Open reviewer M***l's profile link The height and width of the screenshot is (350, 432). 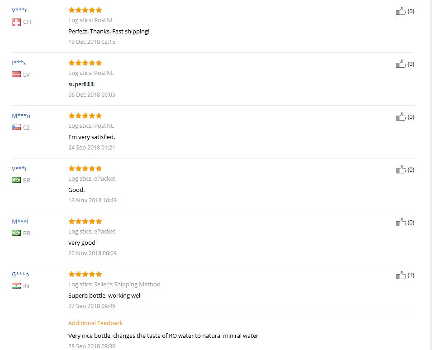coord(20,221)
